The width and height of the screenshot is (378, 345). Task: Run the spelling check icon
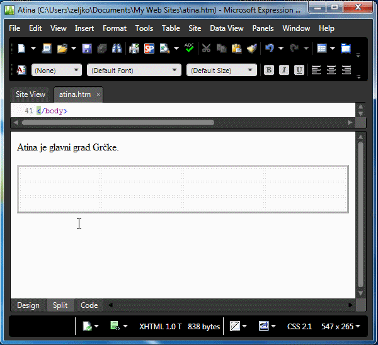tap(189, 48)
